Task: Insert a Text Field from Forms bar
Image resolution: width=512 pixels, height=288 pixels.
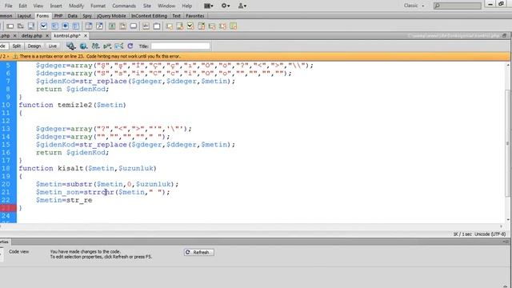Action: pos(10,26)
